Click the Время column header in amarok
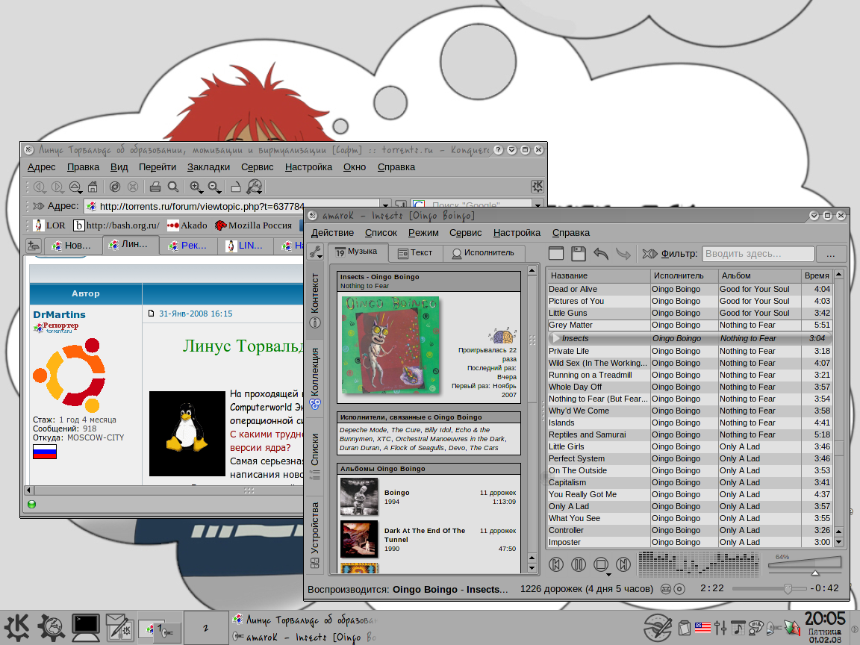Screen dimensions: 860x645 817,275
